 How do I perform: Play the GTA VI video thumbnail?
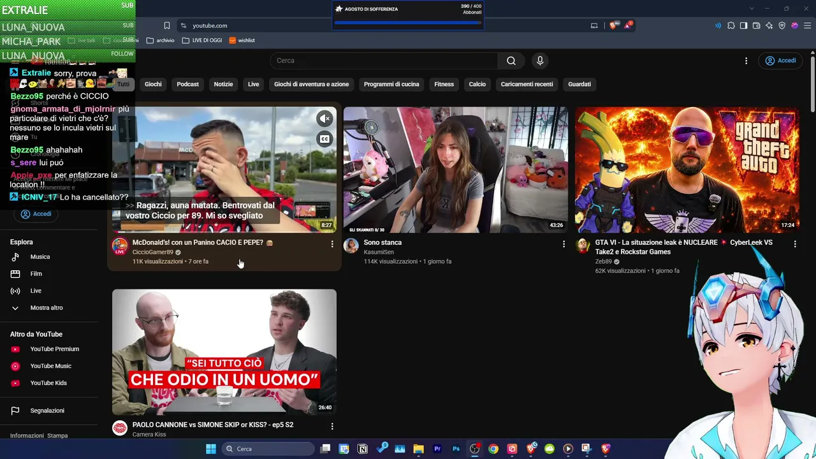tap(687, 170)
